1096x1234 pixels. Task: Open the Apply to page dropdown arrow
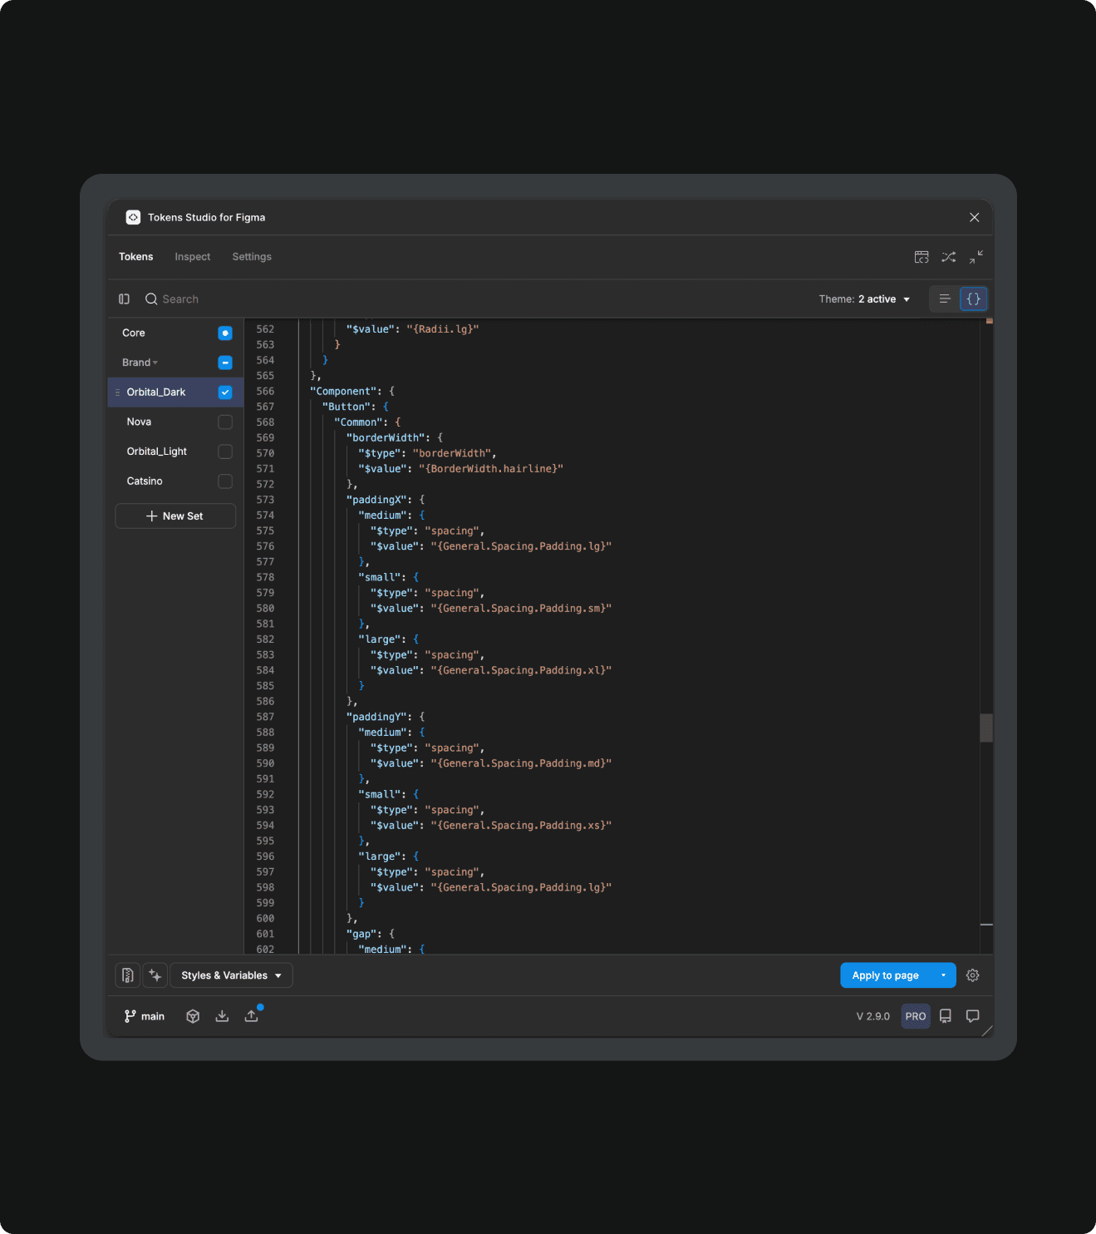click(943, 975)
